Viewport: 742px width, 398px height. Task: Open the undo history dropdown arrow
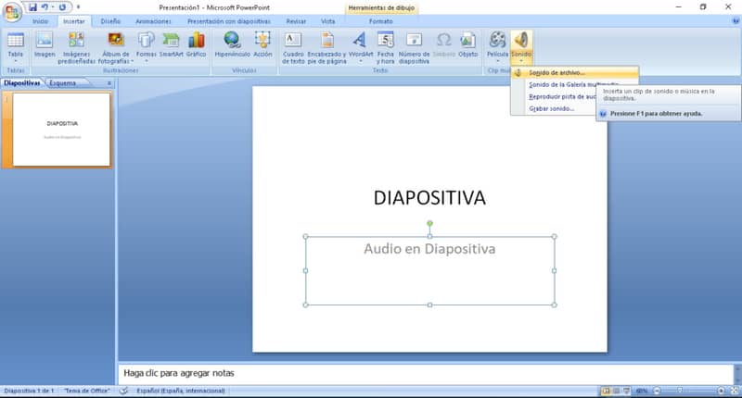pyautogui.click(x=52, y=7)
